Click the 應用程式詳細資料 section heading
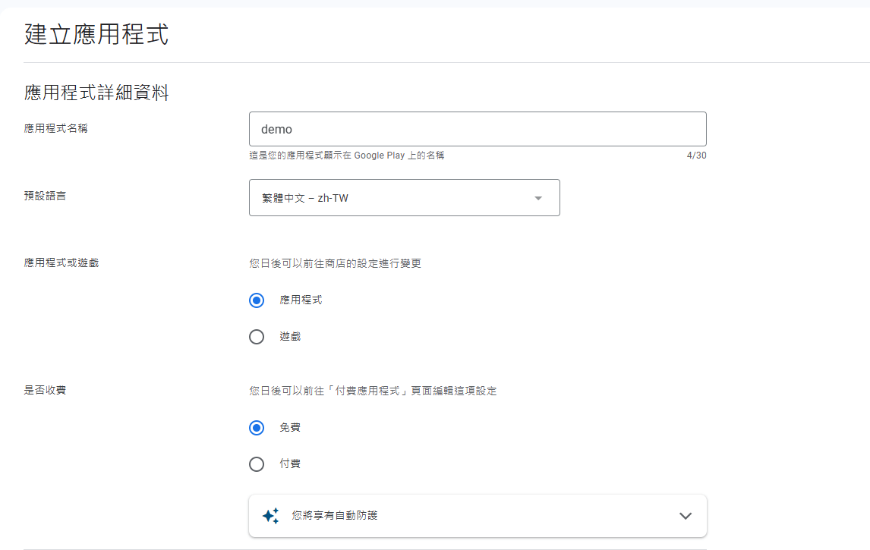This screenshot has width=870, height=550. [x=96, y=93]
